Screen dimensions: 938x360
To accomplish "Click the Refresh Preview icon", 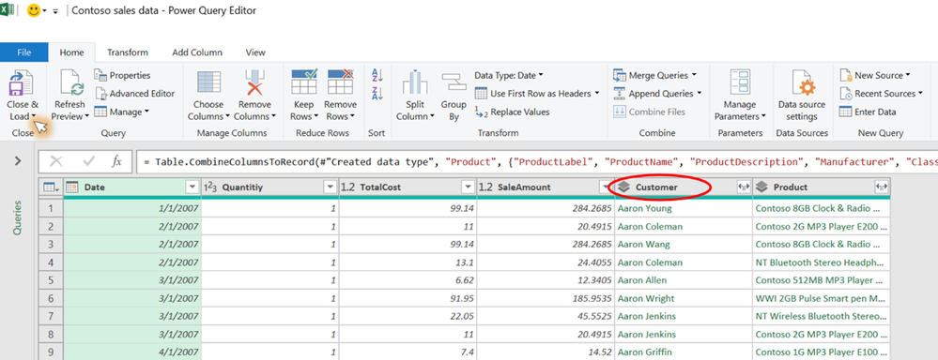I will pyautogui.click(x=71, y=83).
